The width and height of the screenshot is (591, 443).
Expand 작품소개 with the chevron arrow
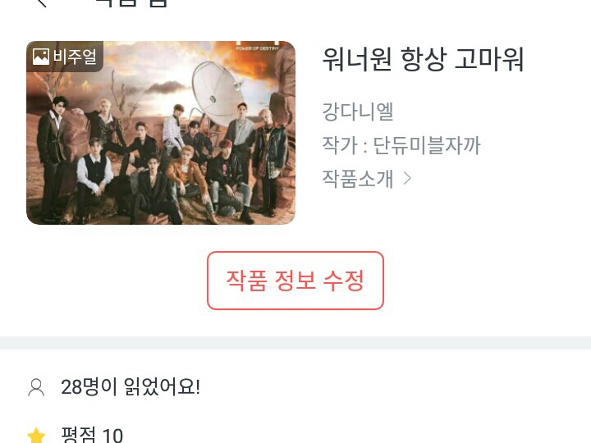(407, 179)
